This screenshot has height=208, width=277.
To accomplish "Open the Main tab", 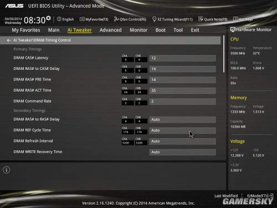I will pyautogui.click(x=54, y=30).
